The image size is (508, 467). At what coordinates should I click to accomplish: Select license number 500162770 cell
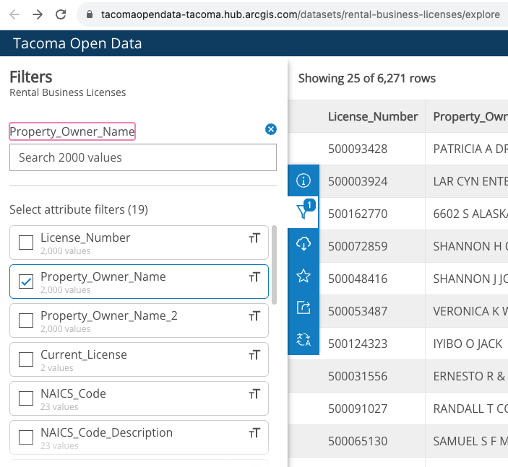coord(358,214)
